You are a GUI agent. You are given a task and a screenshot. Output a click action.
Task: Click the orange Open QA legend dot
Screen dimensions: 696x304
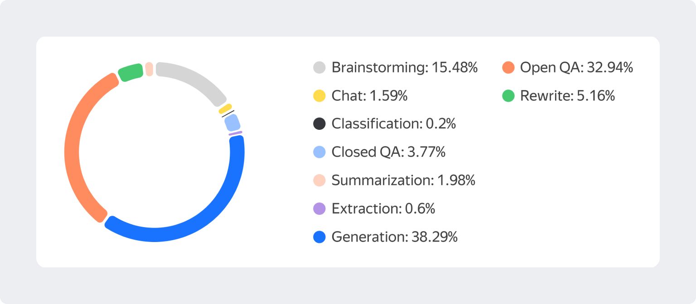[x=508, y=68]
